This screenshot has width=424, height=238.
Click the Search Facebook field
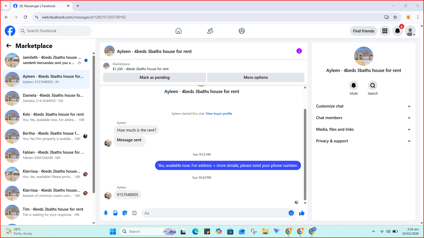tap(55, 31)
